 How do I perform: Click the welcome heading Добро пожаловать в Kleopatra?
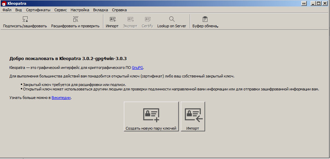(x=68, y=58)
